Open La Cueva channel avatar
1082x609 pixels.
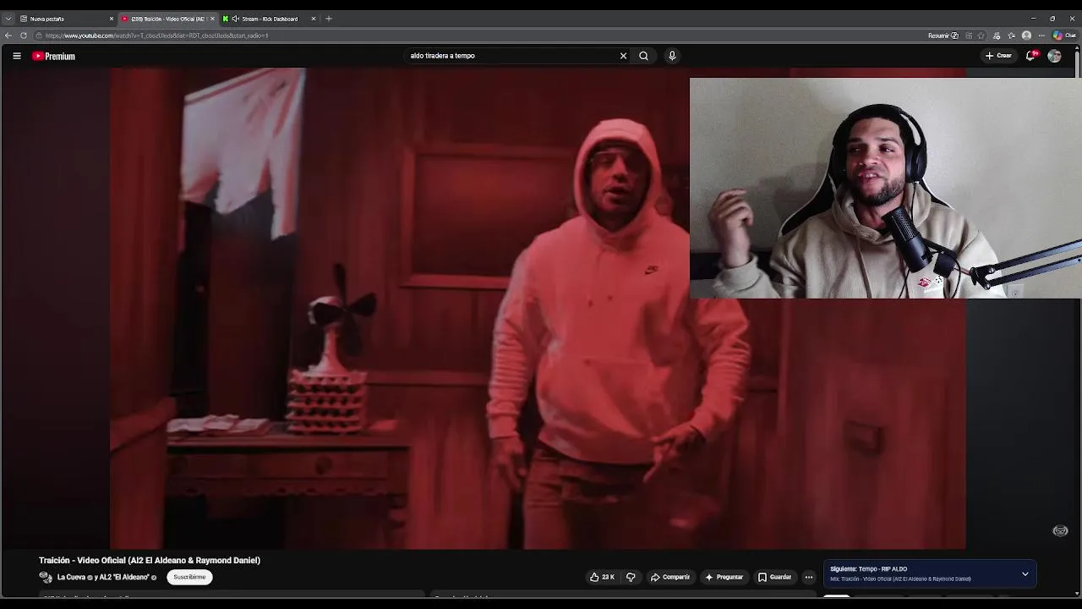click(x=45, y=577)
